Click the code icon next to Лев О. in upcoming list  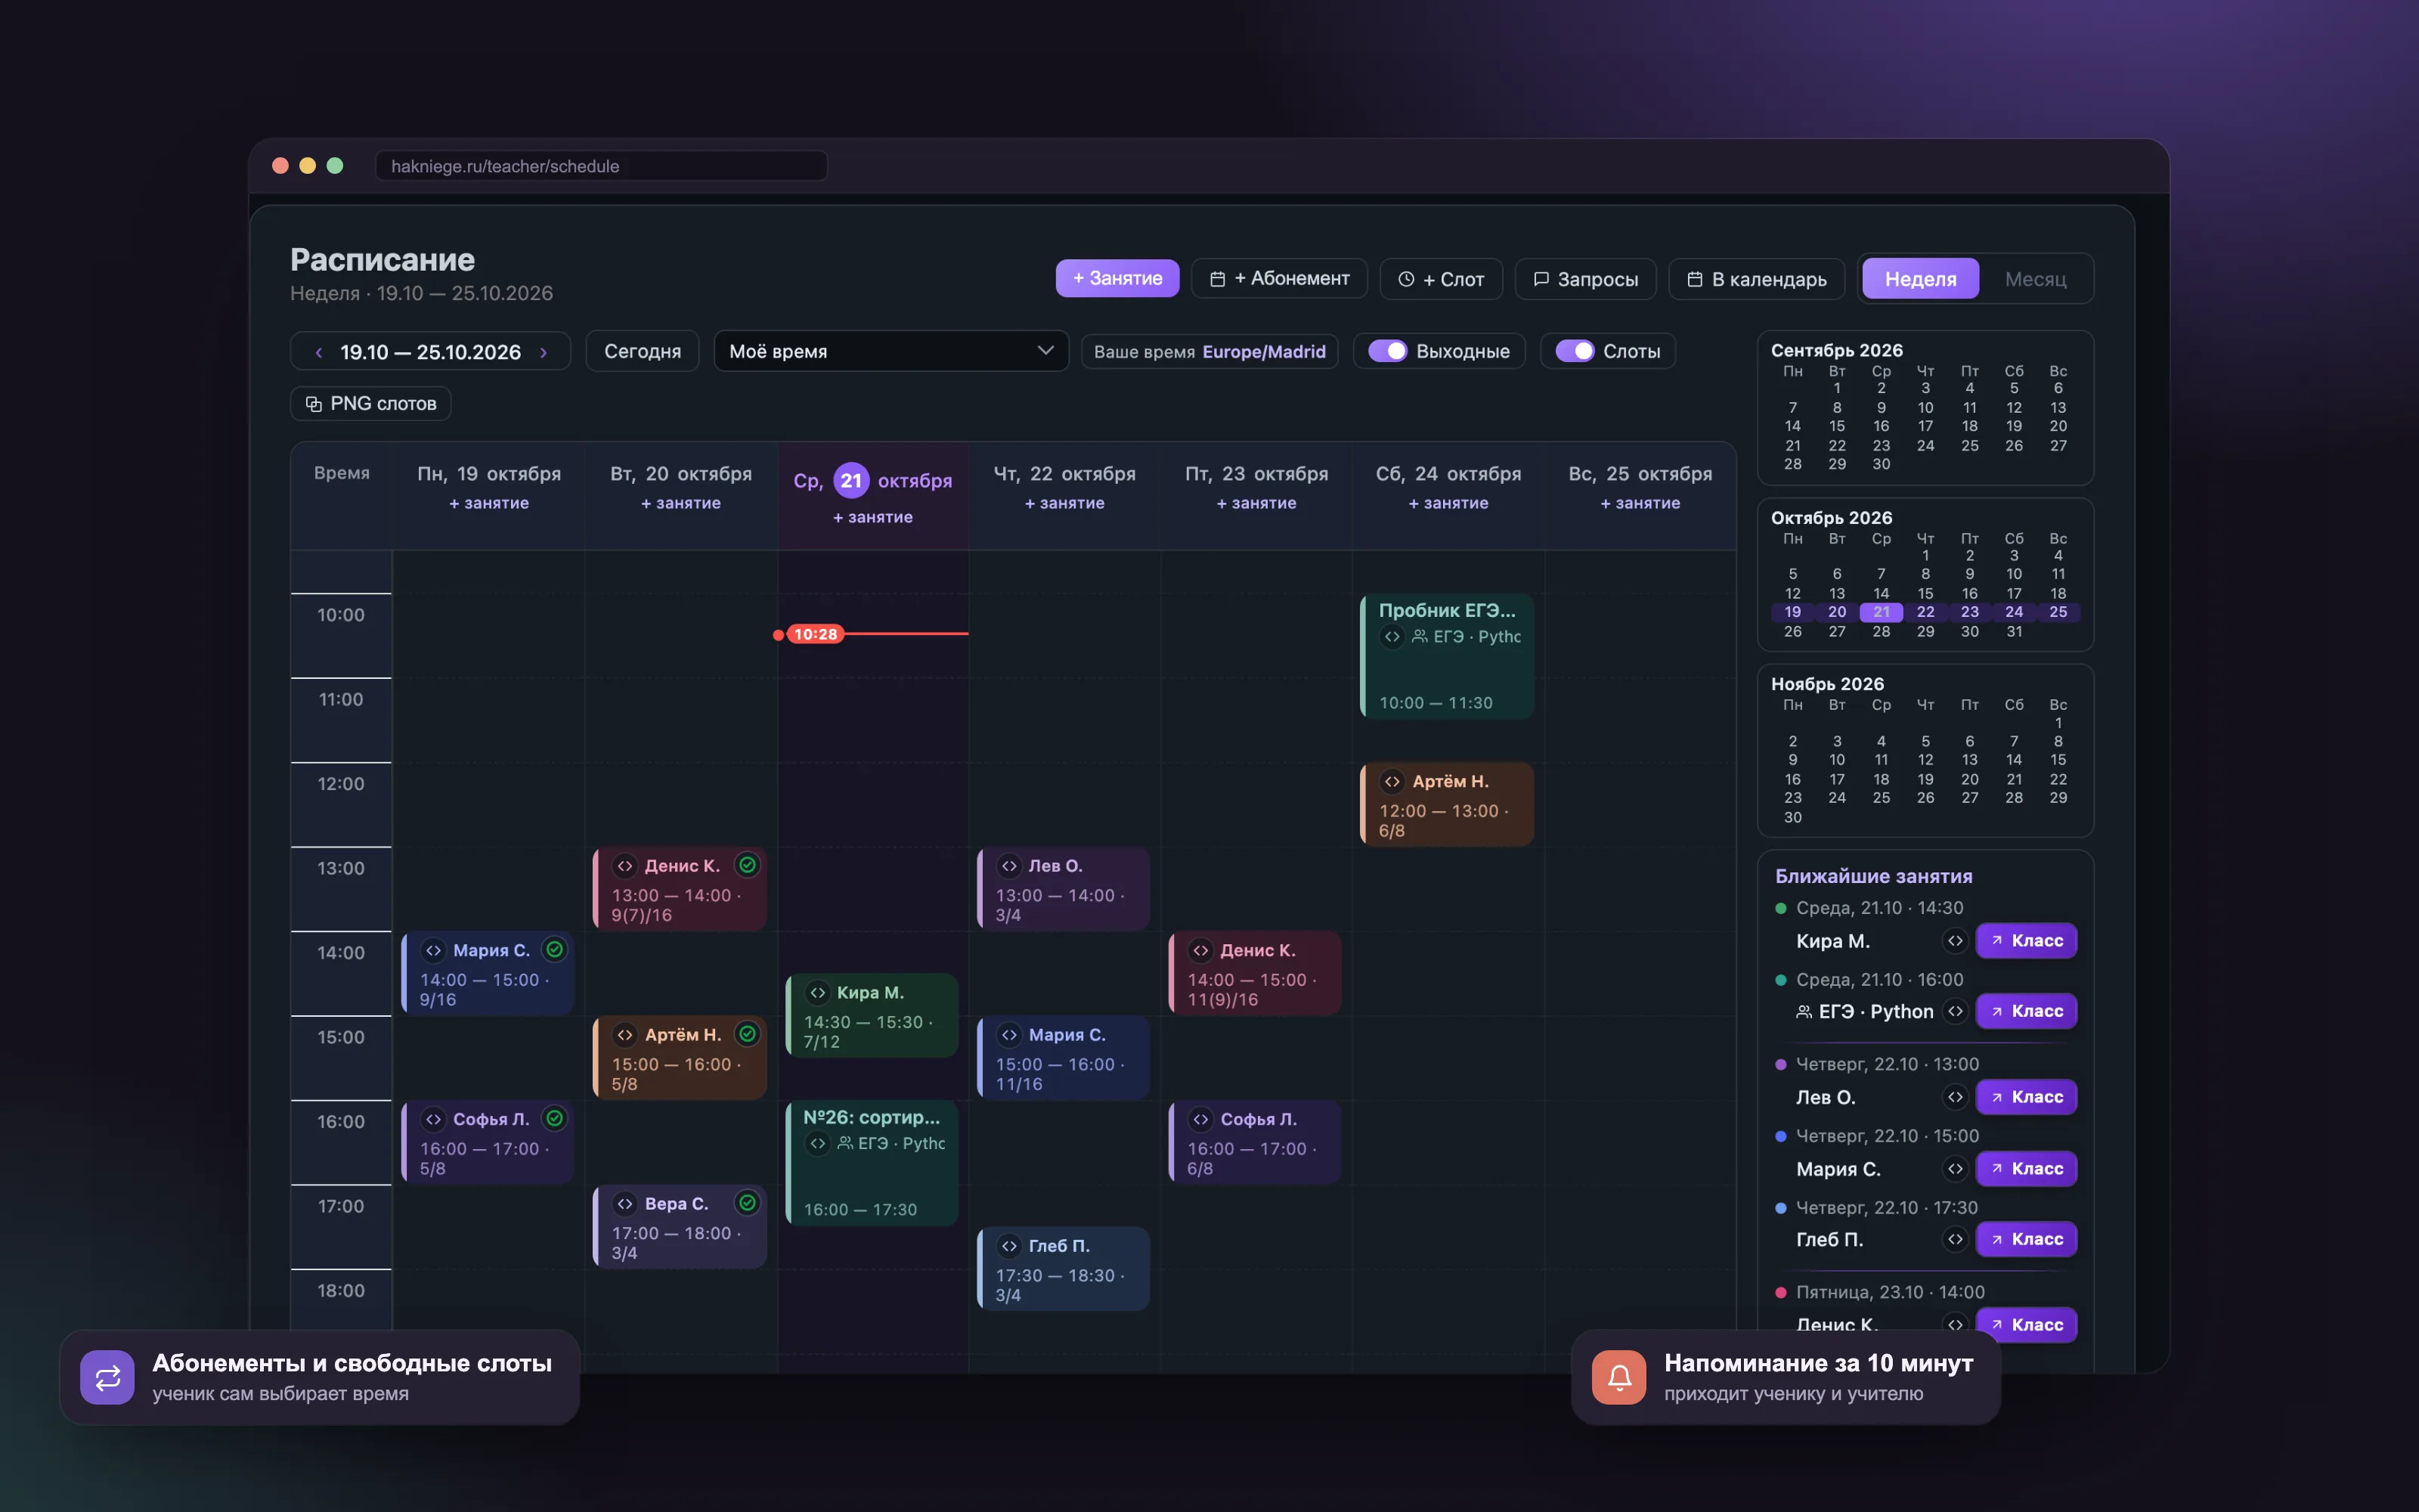(1955, 1097)
